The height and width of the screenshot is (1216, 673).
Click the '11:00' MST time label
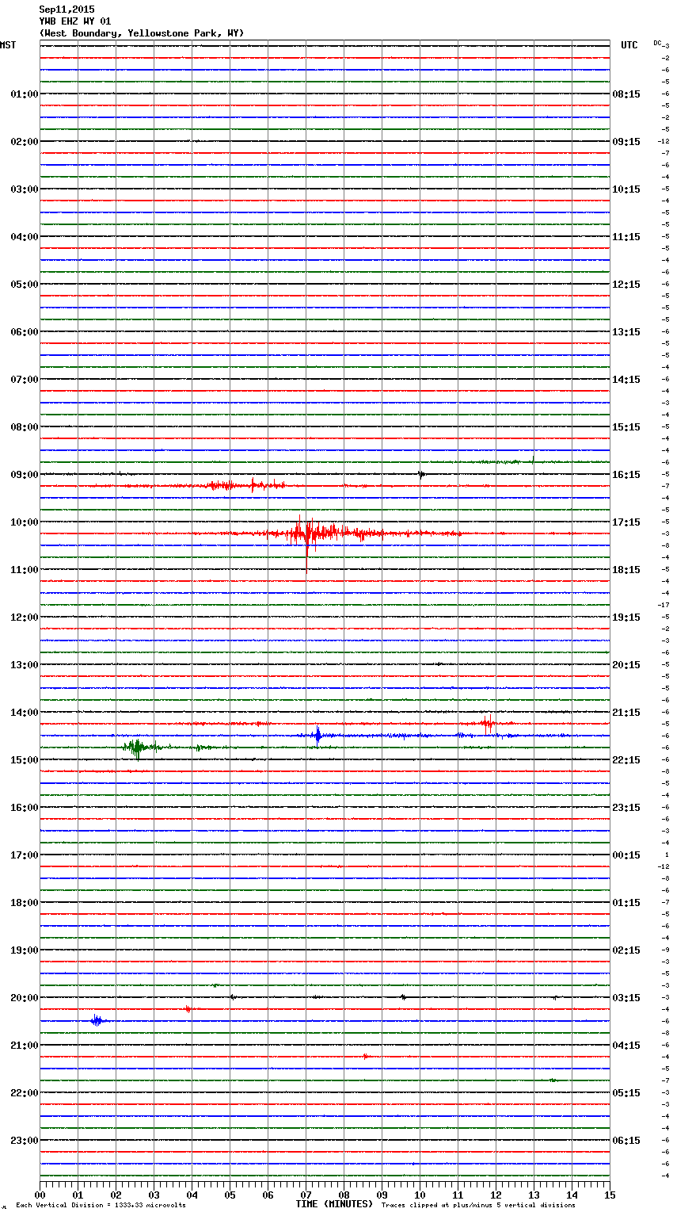click(x=25, y=570)
